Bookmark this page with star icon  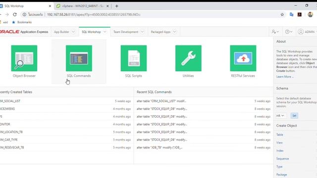pos(282,14)
